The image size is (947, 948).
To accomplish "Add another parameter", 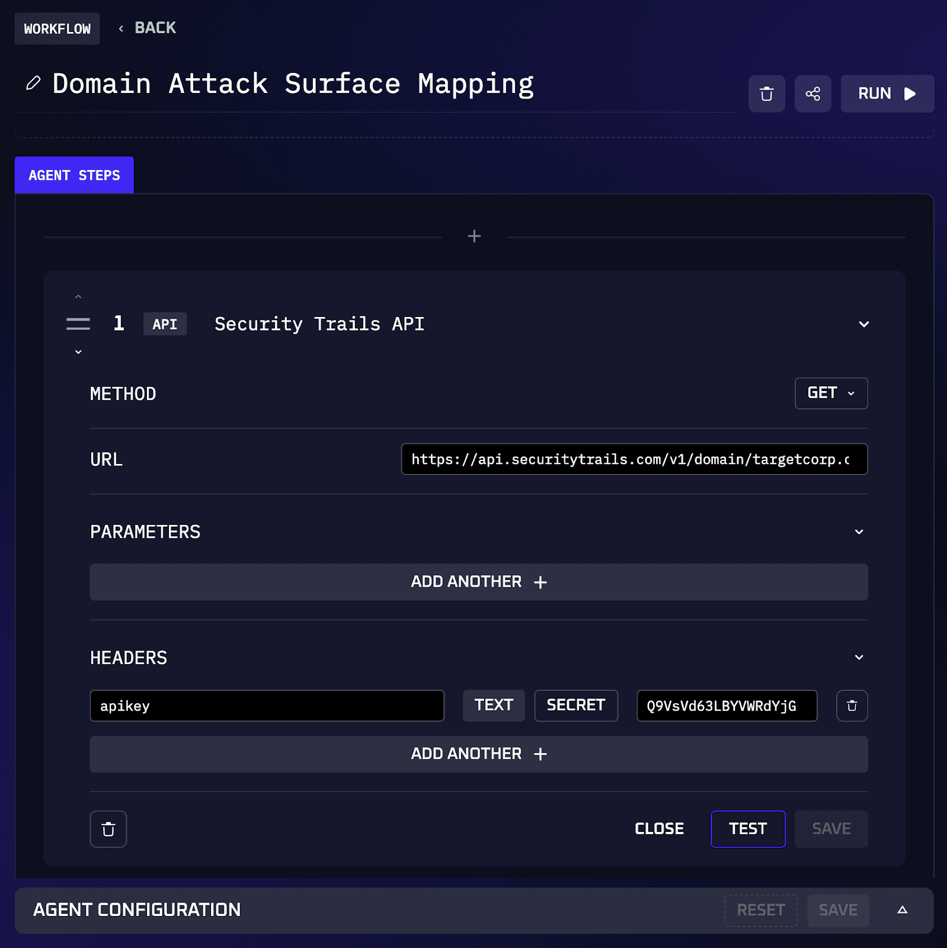I will point(479,582).
